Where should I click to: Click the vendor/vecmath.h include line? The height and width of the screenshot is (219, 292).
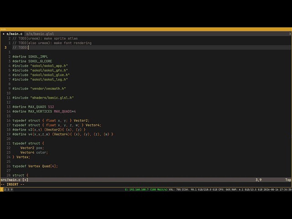(x=39, y=89)
